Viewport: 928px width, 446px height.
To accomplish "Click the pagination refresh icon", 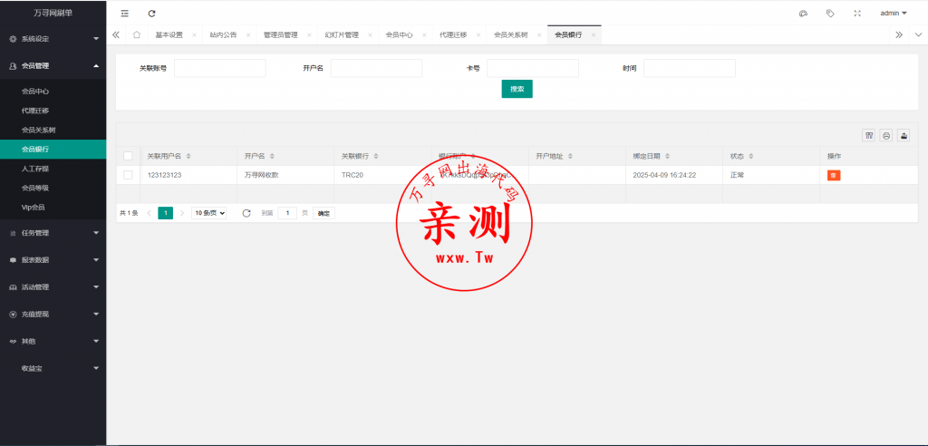I will tap(246, 213).
